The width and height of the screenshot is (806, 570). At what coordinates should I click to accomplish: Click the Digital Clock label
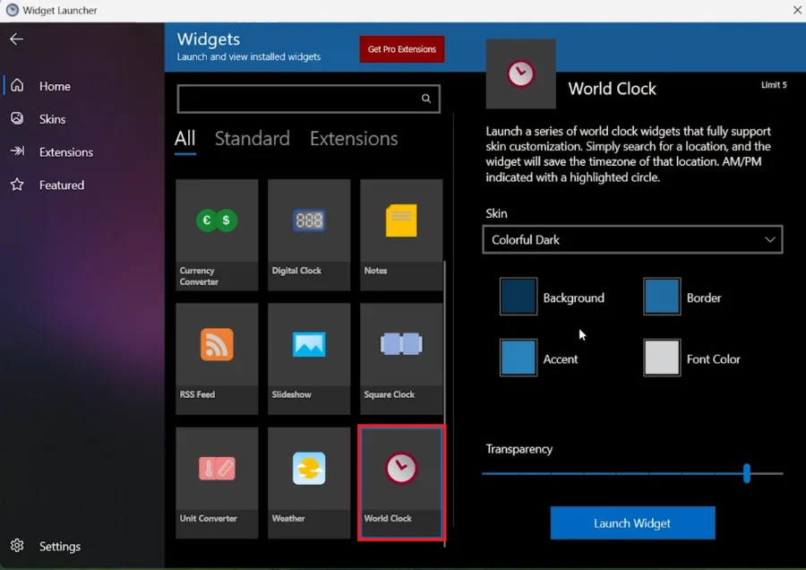pos(296,271)
